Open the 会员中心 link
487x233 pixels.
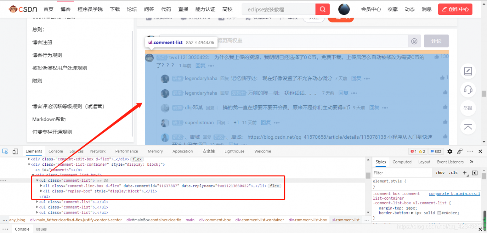(x=371, y=9)
